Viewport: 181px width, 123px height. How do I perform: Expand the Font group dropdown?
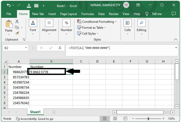(x=33, y=34)
